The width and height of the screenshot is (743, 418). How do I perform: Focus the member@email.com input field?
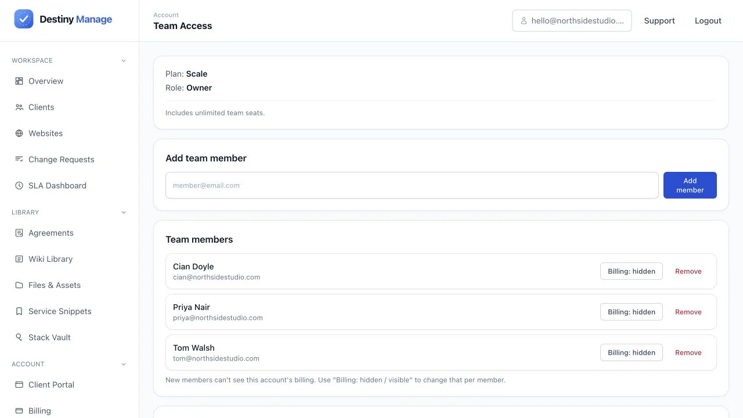click(412, 185)
